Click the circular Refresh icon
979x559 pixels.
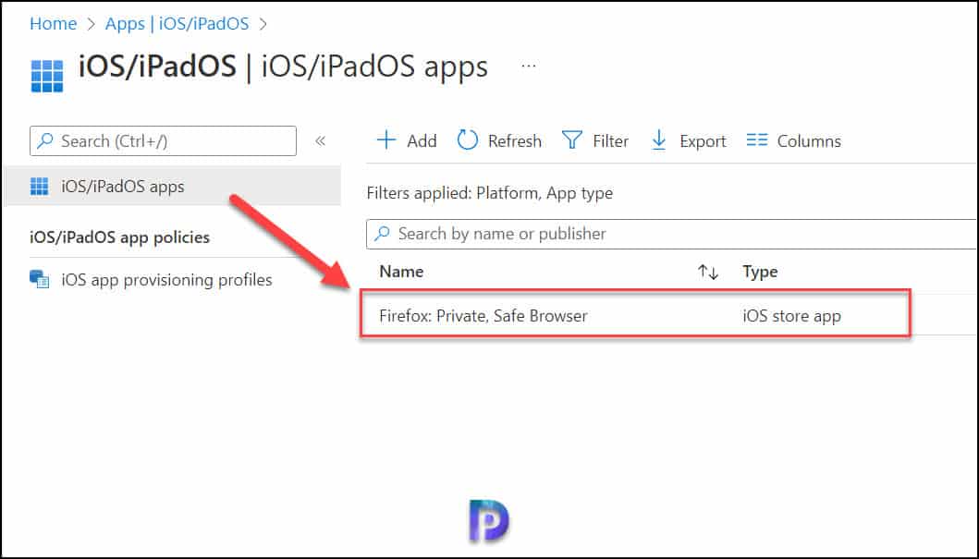click(467, 140)
